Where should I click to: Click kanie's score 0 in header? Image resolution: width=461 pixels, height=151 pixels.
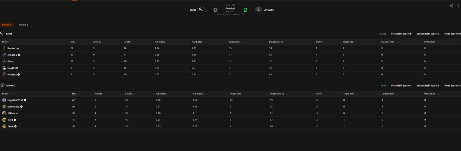[215, 10]
